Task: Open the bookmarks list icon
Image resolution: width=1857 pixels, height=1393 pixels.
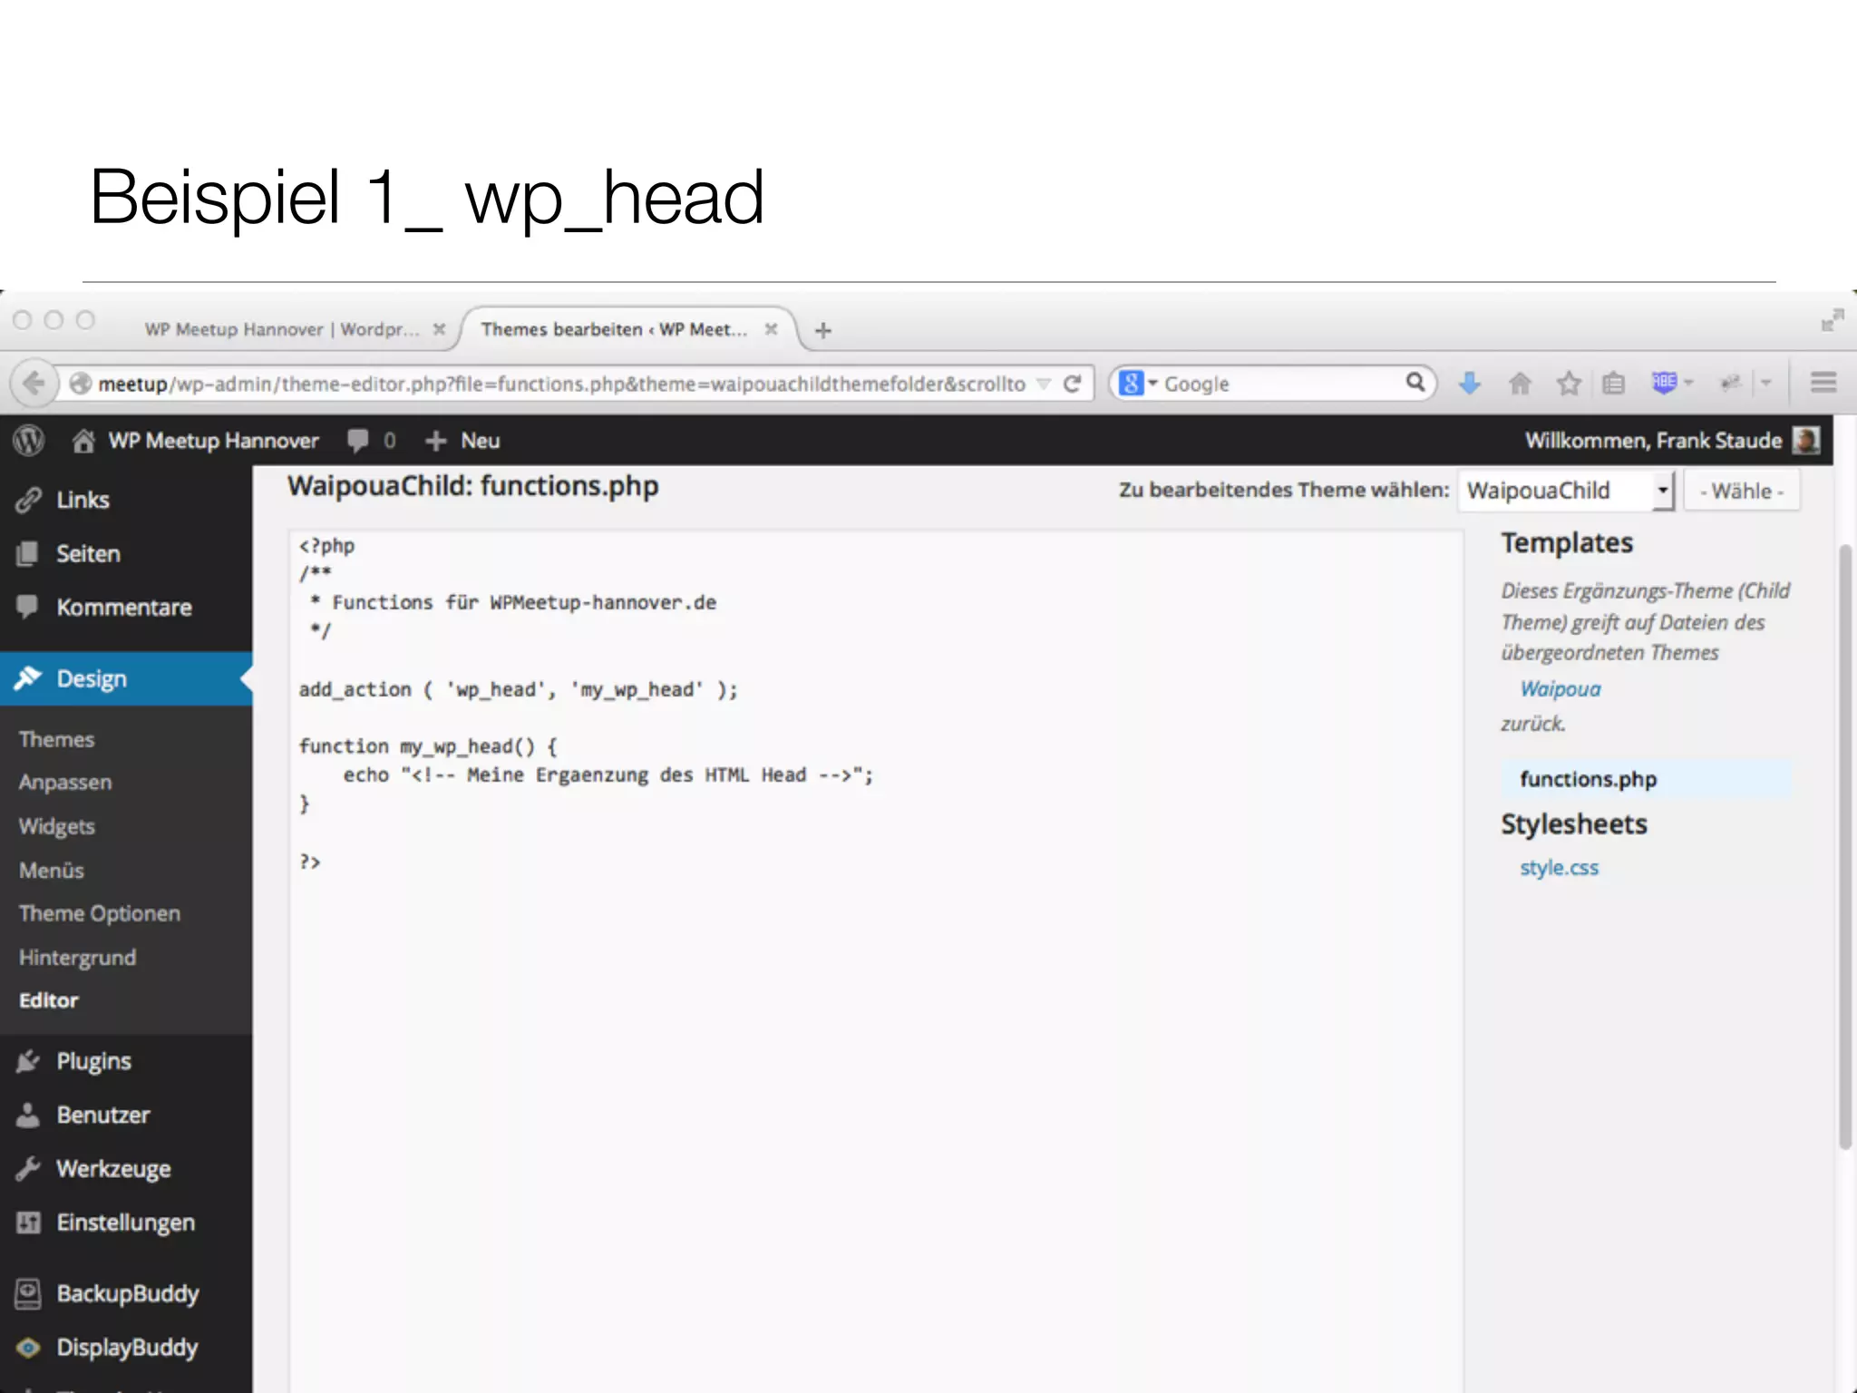Action: pos(1613,384)
